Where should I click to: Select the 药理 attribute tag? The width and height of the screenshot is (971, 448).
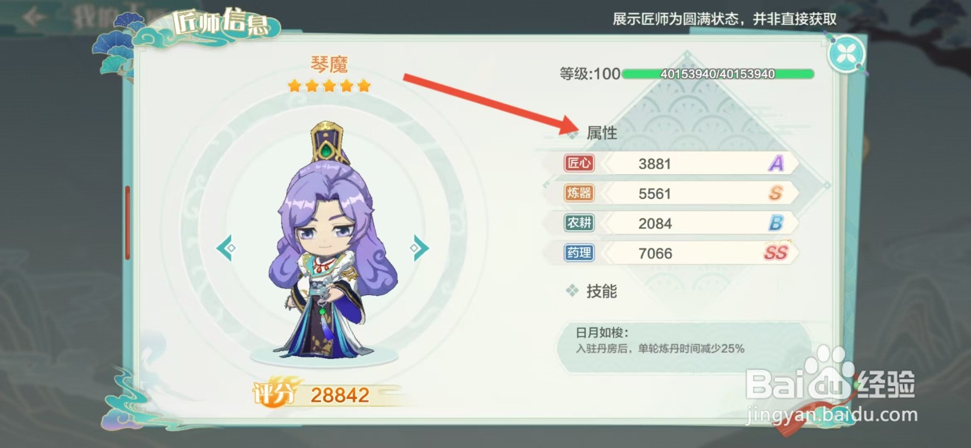pyautogui.click(x=579, y=253)
